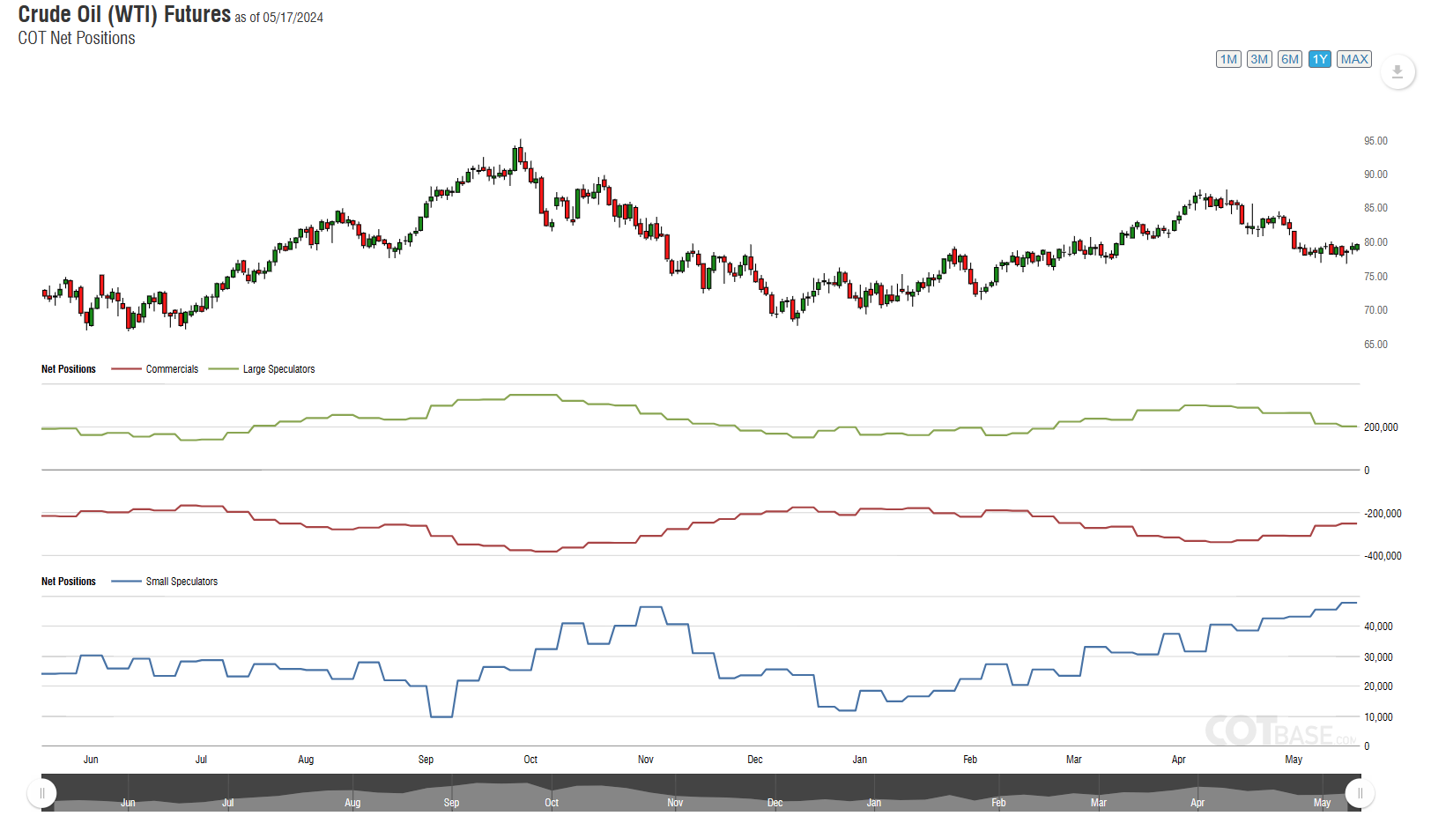
Task: Click the blue Small Speculators legend line
Action: [126, 582]
